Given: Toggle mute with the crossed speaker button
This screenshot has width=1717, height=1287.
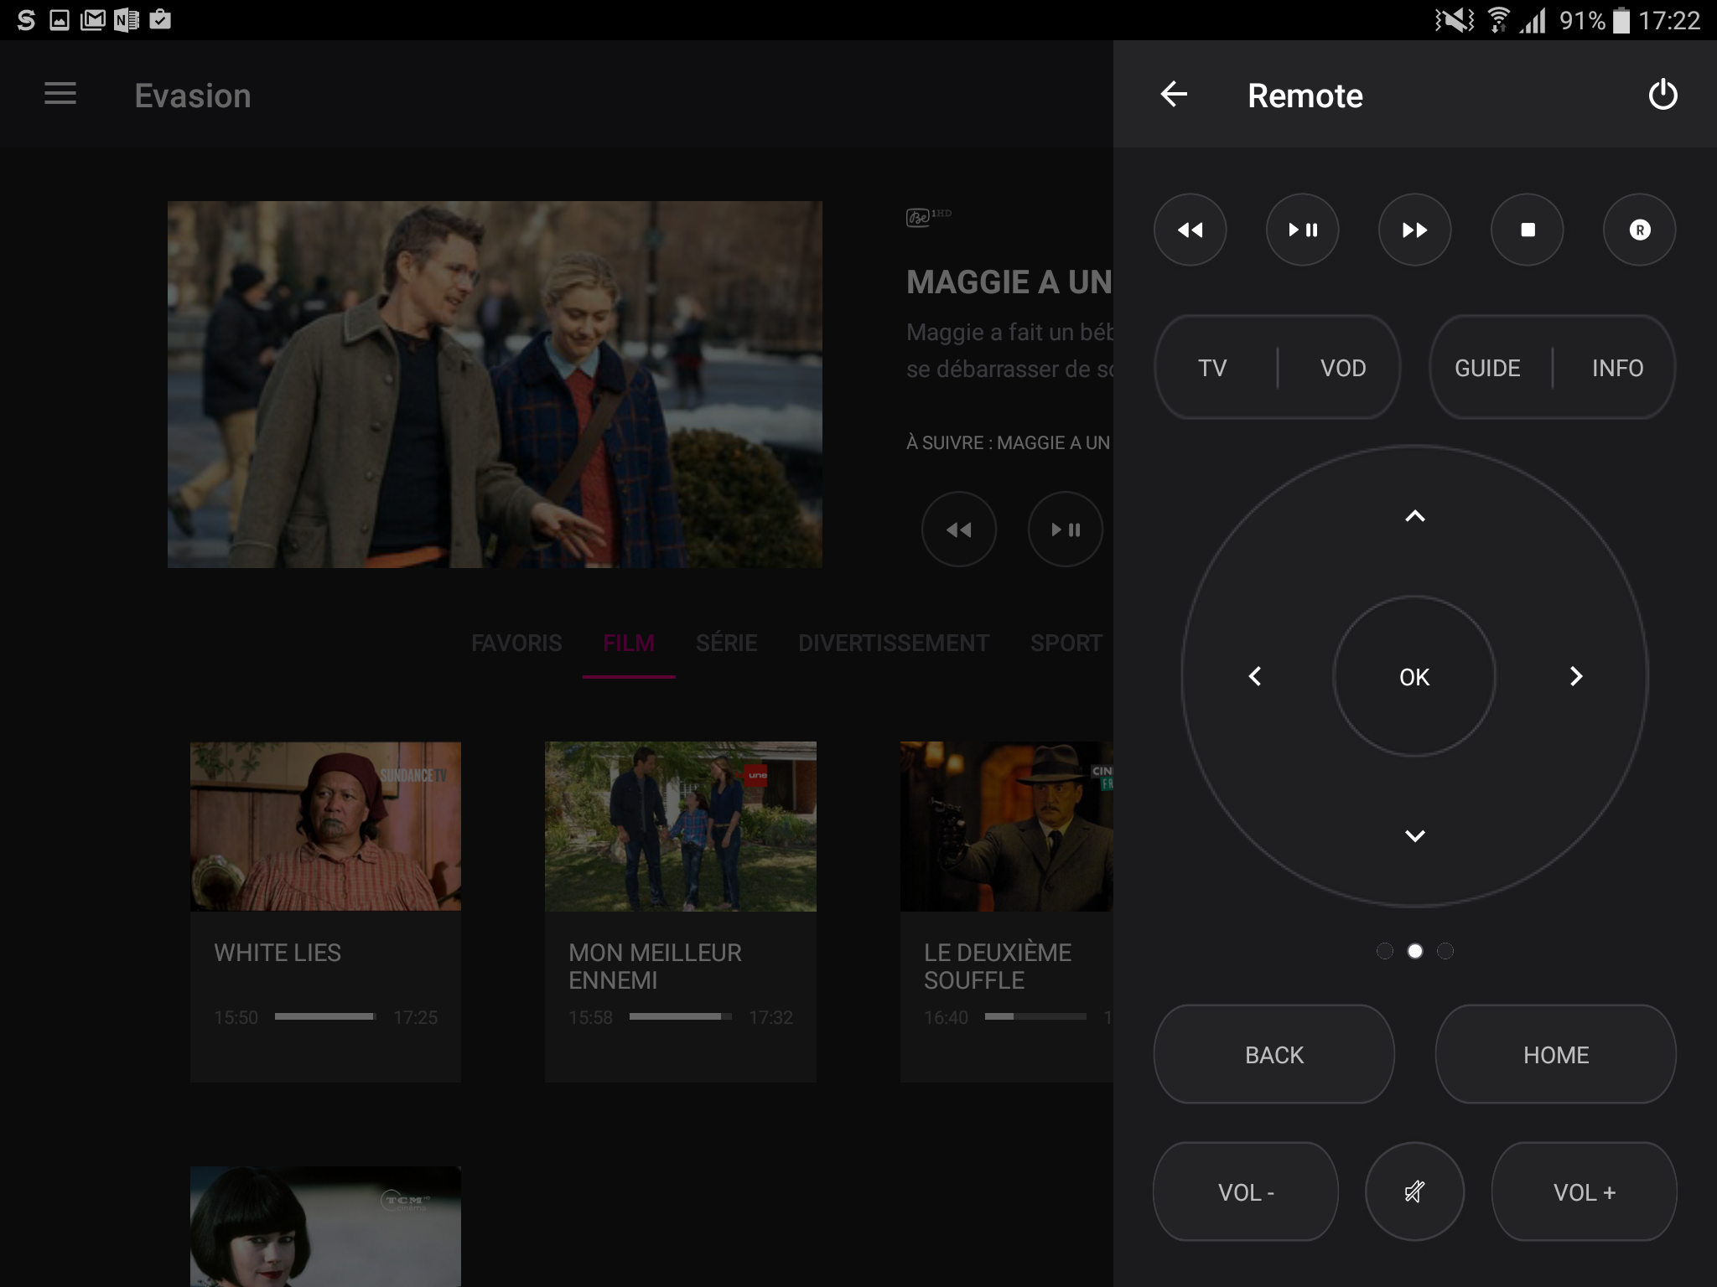Looking at the screenshot, I should [1414, 1191].
